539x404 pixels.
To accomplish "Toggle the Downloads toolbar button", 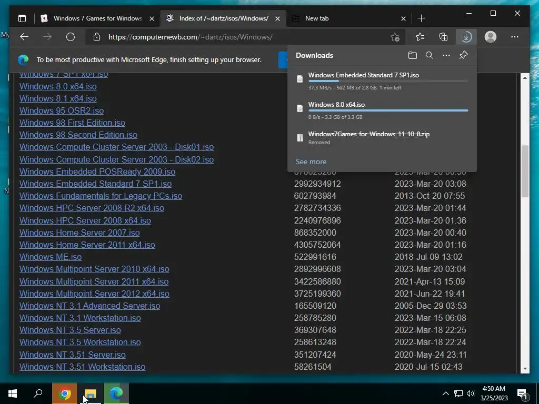I will point(466,37).
